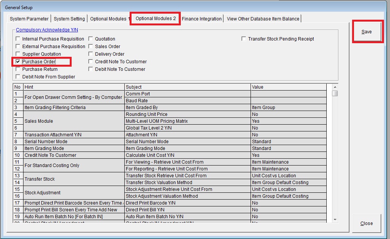Screen dimensions: 390x239
Task: Select the Item Graded By value cell
Action: (288, 108)
